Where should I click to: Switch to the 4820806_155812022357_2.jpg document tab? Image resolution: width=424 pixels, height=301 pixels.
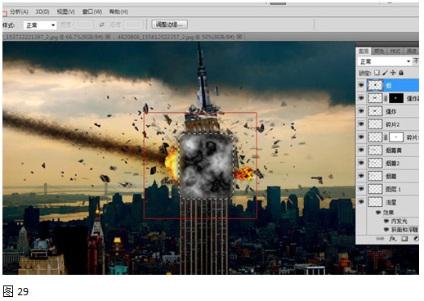pos(176,37)
